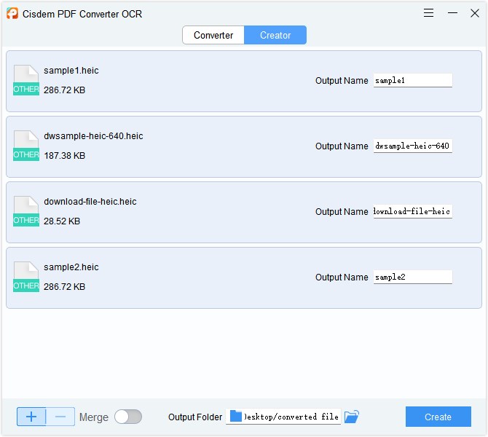Open the hamburger menu icon
Screen dimensions: 488x437
point(428,13)
